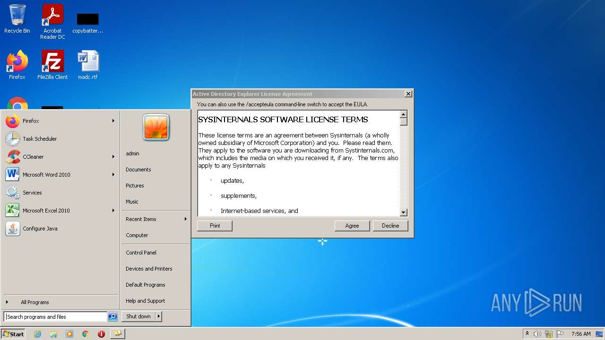Close the License Agreement dialog
The width and height of the screenshot is (605, 340).
point(408,94)
